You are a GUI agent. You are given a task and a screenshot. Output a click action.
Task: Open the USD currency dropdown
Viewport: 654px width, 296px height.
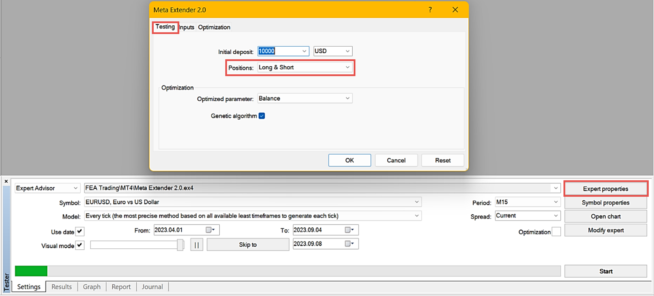click(347, 51)
